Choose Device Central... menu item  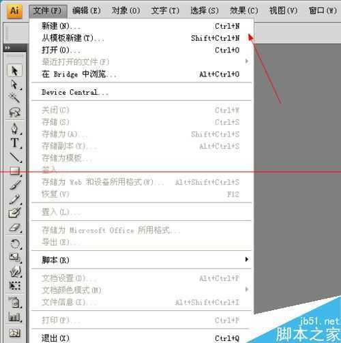tap(141, 92)
